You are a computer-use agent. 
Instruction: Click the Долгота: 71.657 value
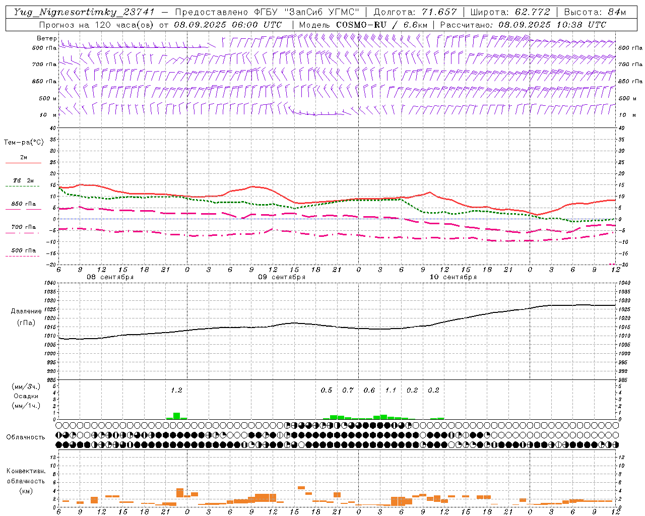415,12
